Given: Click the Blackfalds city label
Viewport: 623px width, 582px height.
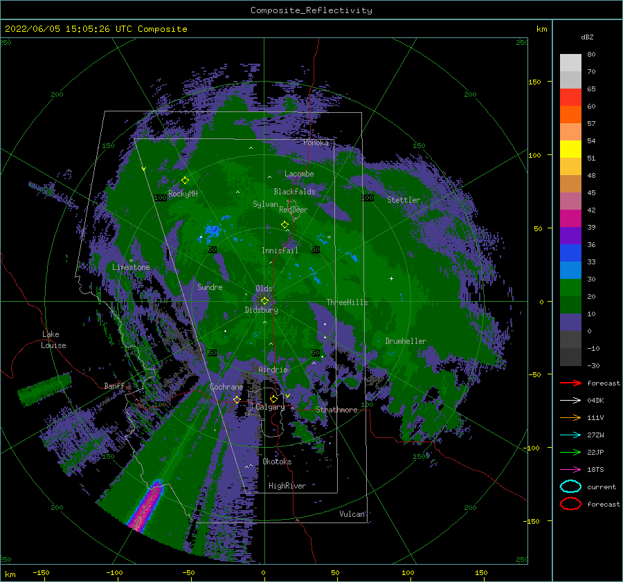Looking at the screenshot, I should click(294, 192).
